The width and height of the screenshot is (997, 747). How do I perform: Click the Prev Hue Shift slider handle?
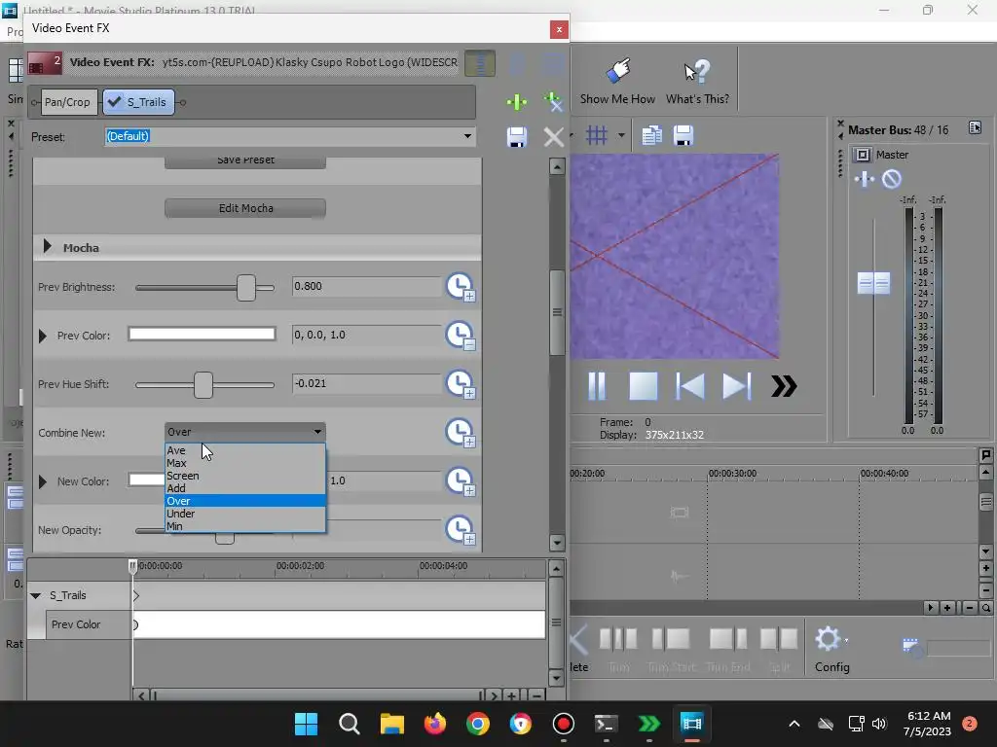203,385
